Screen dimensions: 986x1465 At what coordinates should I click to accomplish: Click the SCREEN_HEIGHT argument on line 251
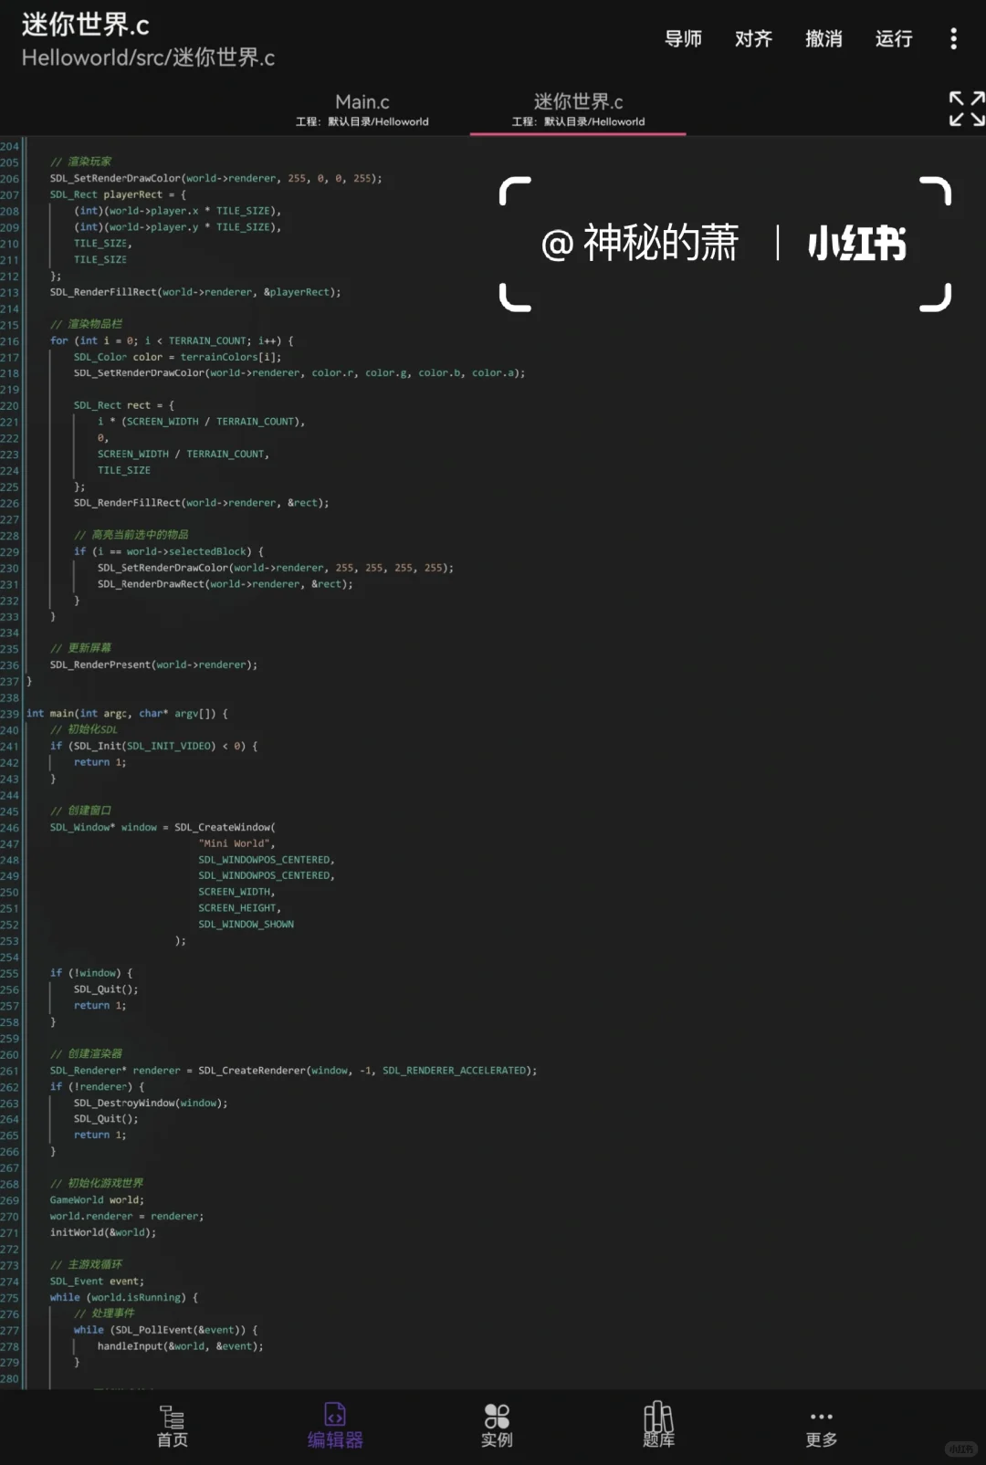click(239, 908)
